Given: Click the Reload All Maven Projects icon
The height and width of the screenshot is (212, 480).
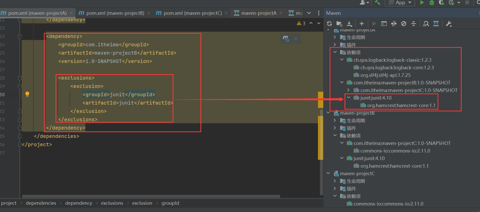Looking at the screenshot, I should tap(329, 24).
